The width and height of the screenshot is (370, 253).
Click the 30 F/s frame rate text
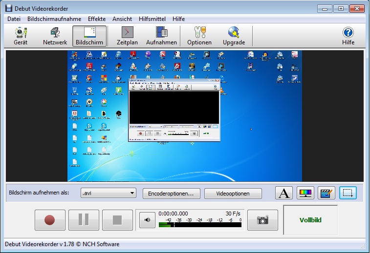pos(233,214)
